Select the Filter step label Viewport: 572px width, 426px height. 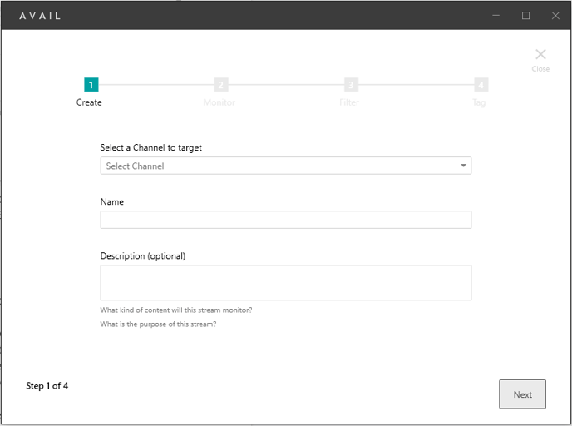coord(349,102)
